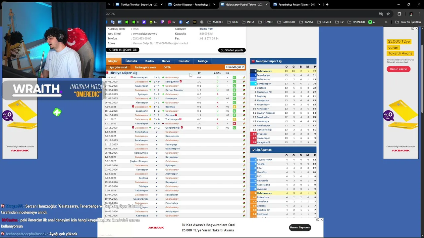Close the Galatasaray Futbol Takımı tab
Image resolution: width=424 pixels, height=238 pixels.
click(266, 5)
